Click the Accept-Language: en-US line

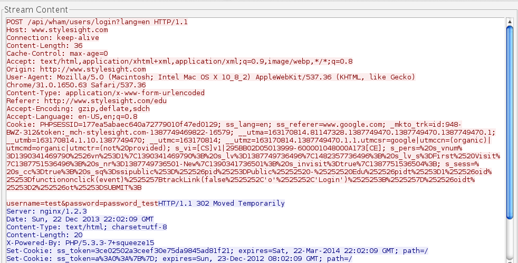click(x=72, y=117)
